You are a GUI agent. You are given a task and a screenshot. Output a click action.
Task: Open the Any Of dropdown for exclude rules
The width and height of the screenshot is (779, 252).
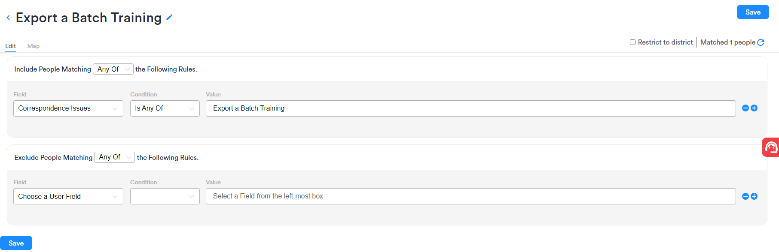point(114,157)
